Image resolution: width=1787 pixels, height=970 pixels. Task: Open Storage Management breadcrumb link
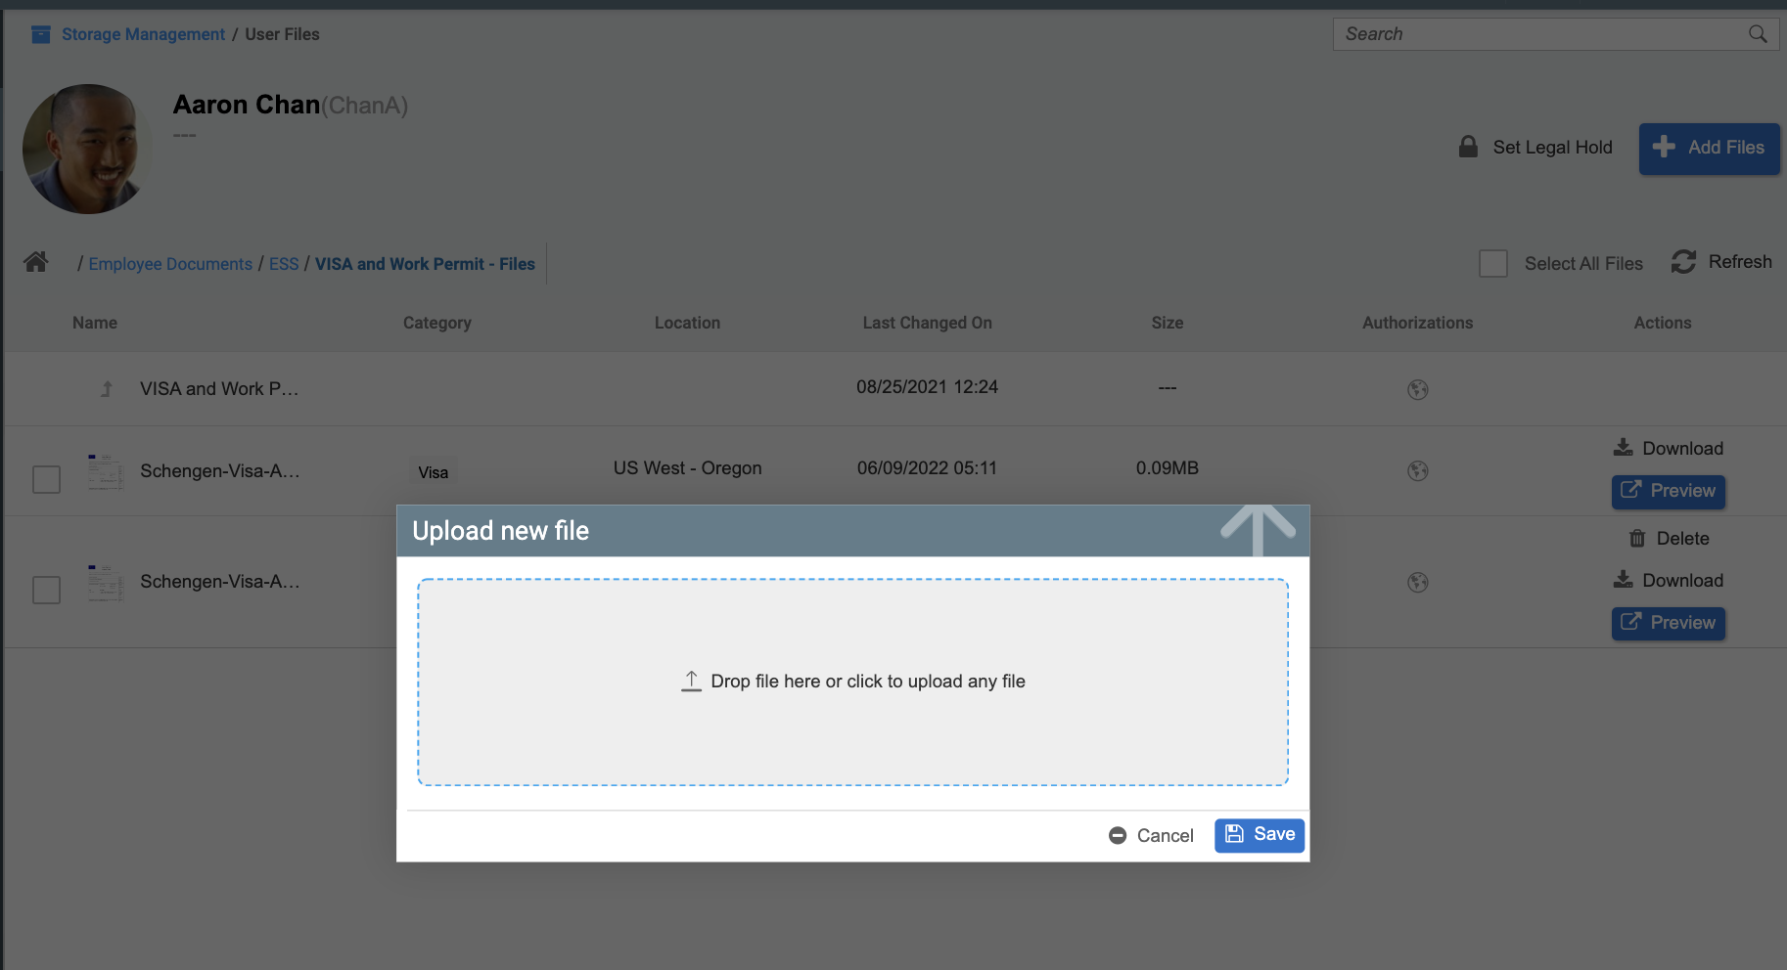pyautogui.click(x=143, y=34)
